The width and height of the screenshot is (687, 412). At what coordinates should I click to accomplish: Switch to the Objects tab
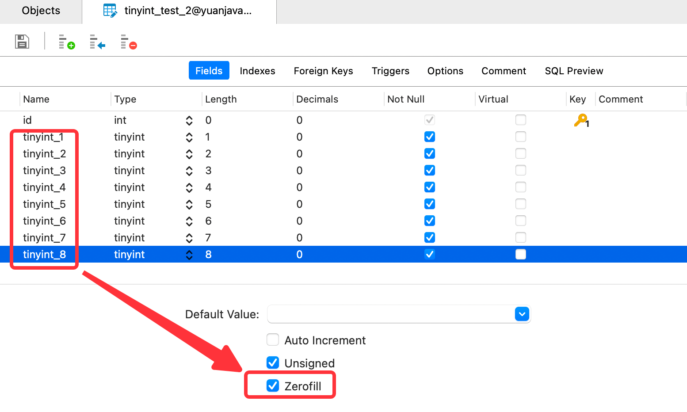coord(41,11)
